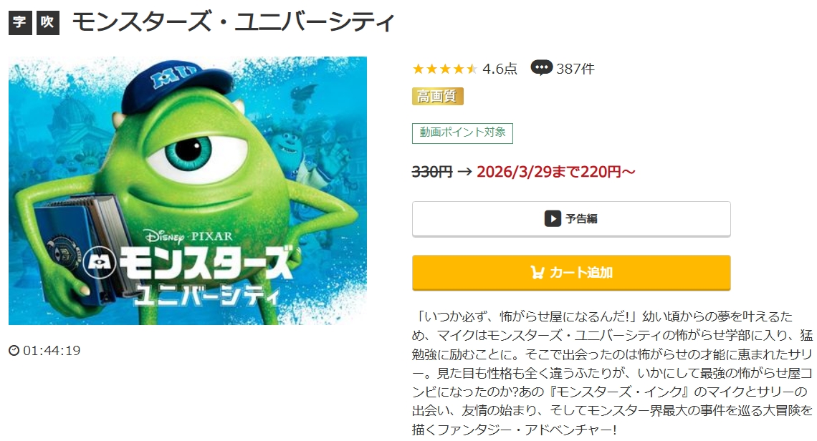Viewport: 817px width, 441px height.
Task: Click the 動画ポイント対象 label
Action: tap(462, 132)
